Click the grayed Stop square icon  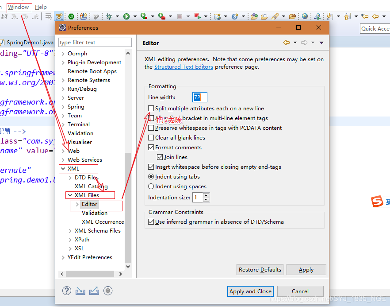180,17
